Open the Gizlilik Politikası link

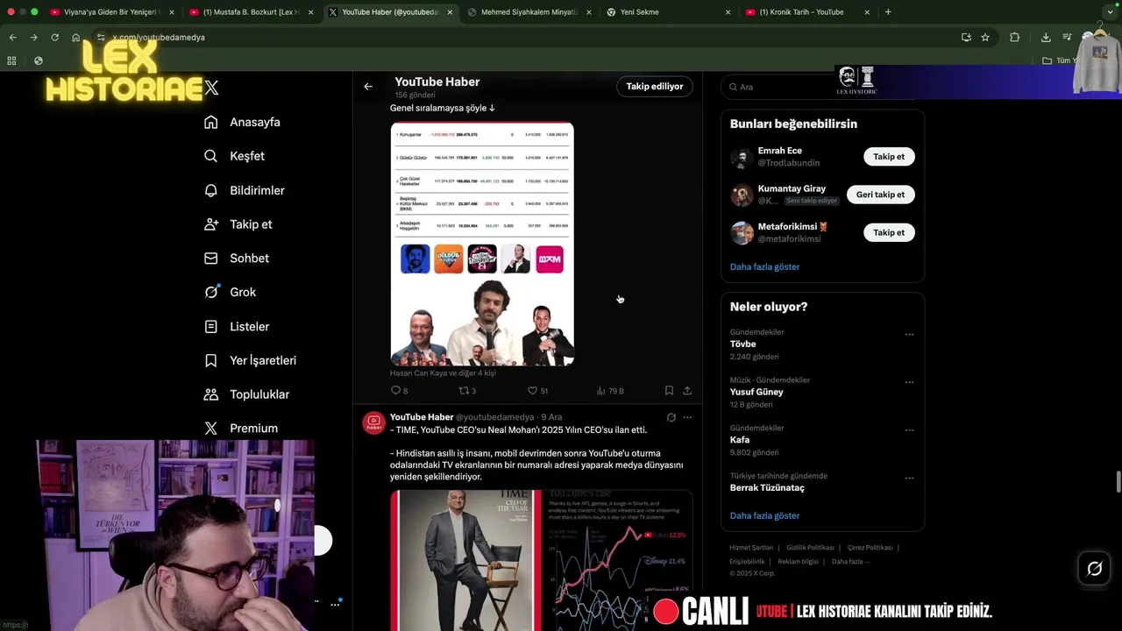tap(810, 548)
